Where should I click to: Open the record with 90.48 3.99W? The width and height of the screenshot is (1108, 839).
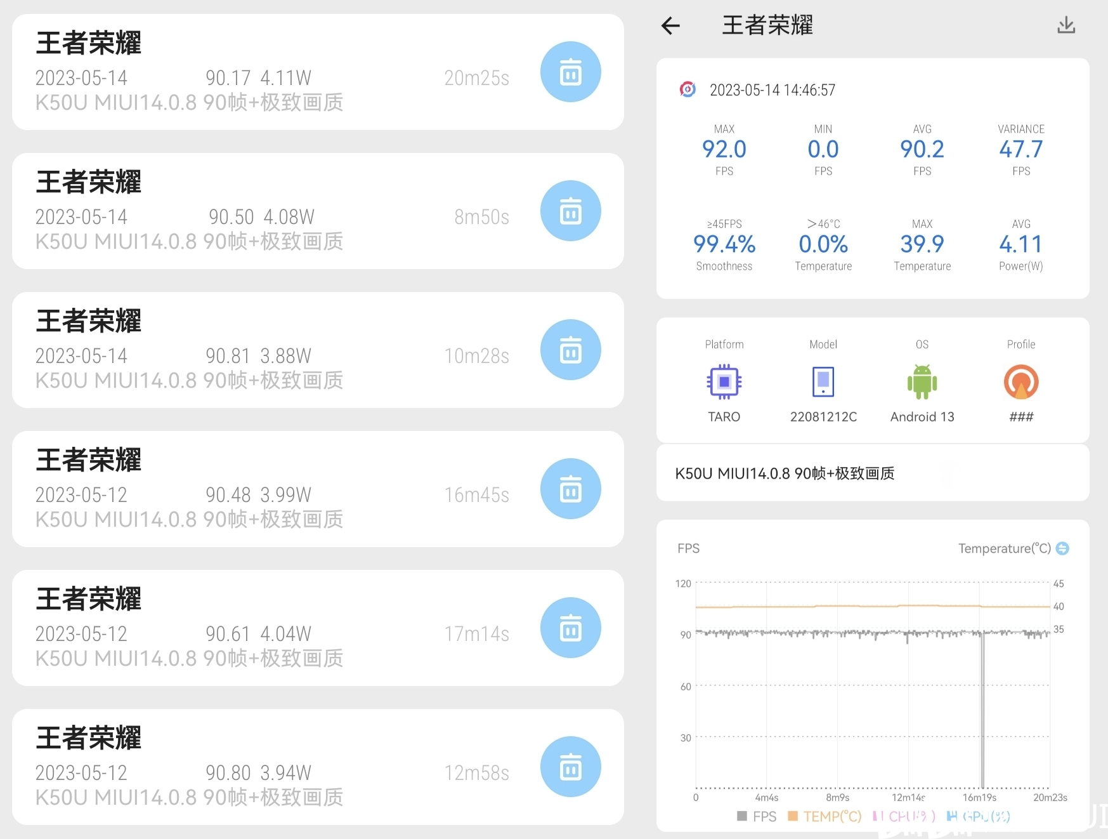(x=318, y=489)
